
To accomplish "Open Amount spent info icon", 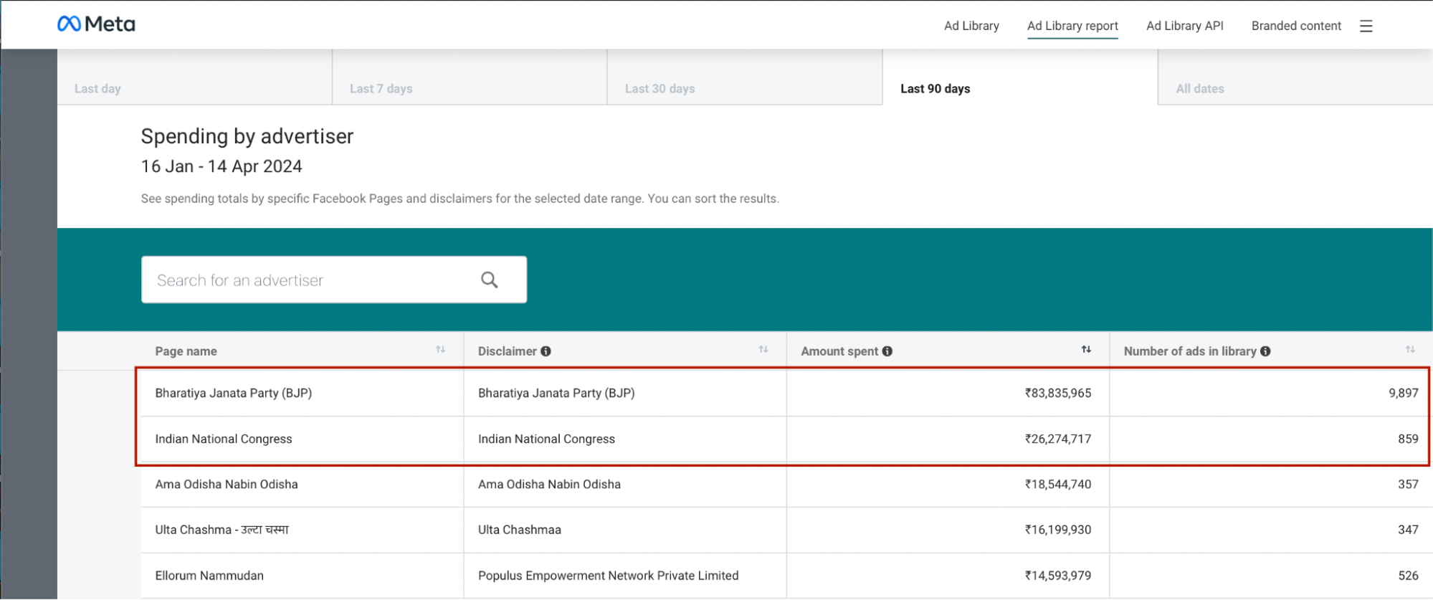I will (x=887, y=351).
